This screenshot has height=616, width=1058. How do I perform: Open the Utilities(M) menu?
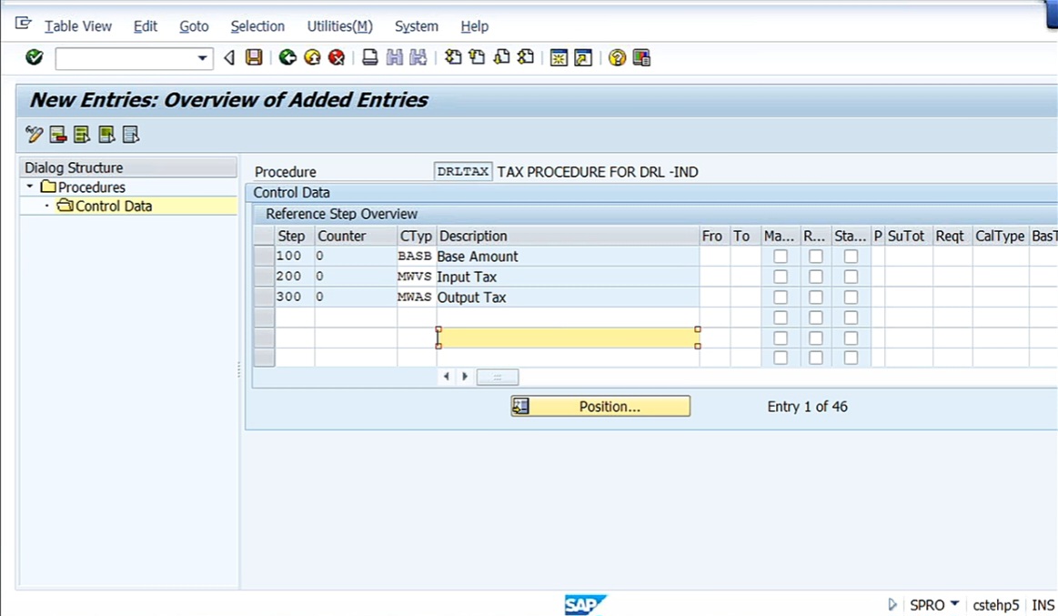pyautogui.click(x=339, y=26)
